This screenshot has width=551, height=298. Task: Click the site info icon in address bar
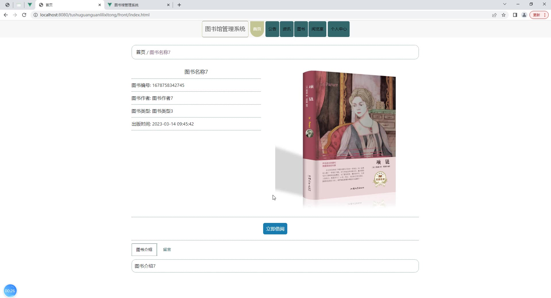(x=36, y=15)
